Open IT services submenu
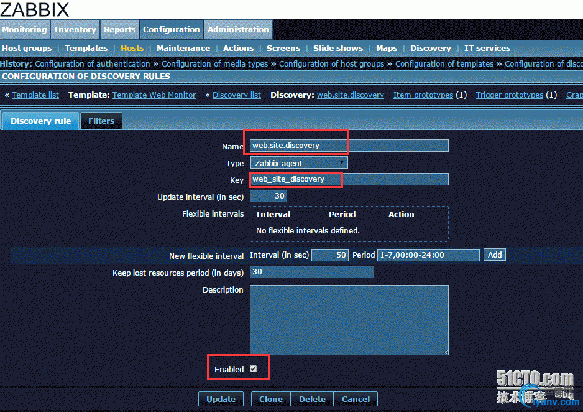The width and height of the screenshot is (583, 412). 487,49
